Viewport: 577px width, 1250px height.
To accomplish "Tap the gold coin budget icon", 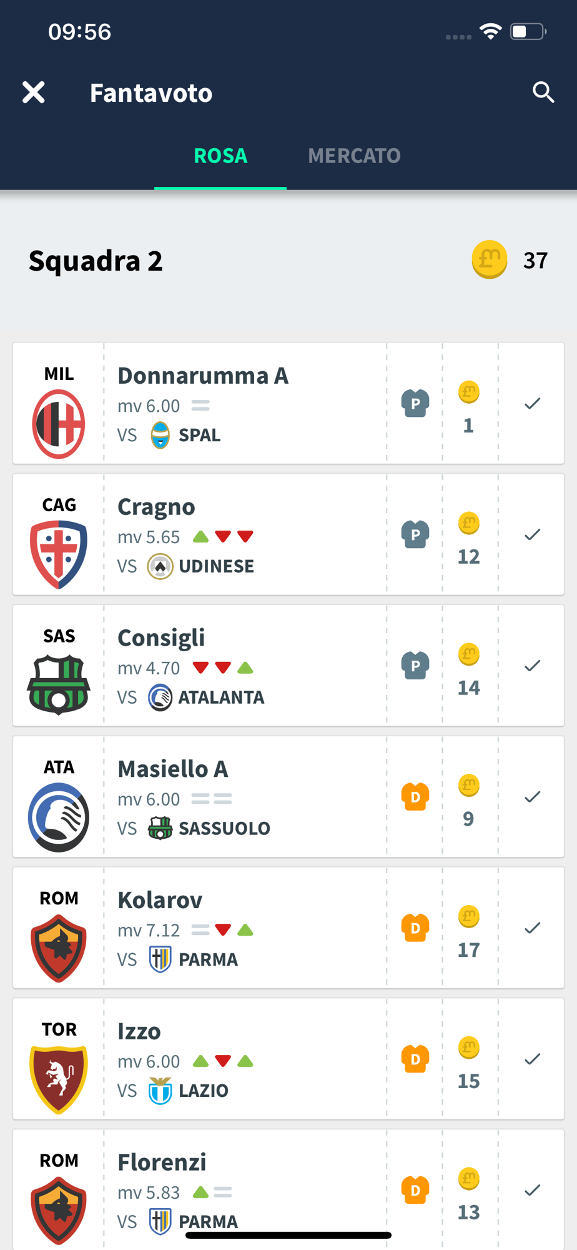I will (x=490, y=259).
